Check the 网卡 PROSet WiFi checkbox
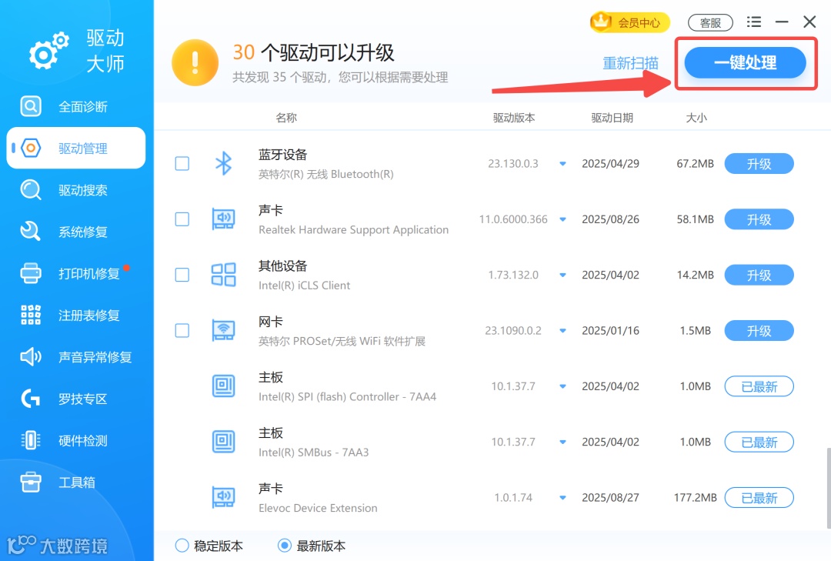831x561 pixels. coord(182,330)
